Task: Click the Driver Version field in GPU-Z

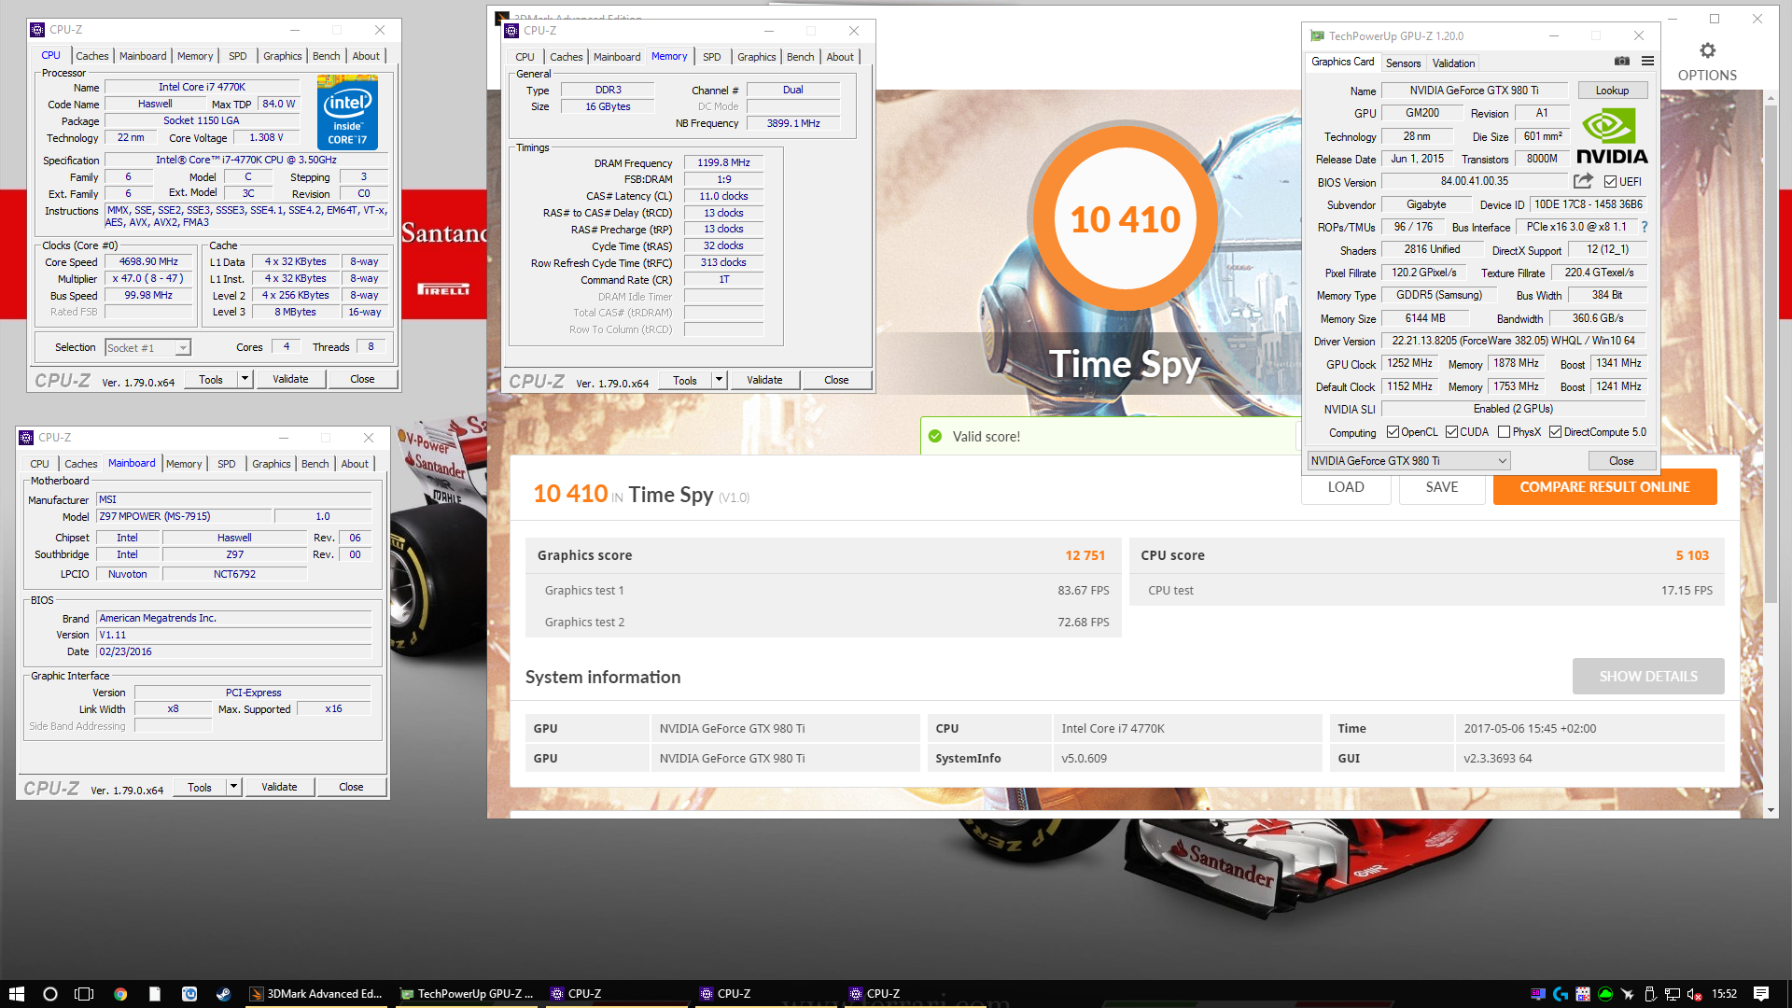Action: pos(1513,341)
